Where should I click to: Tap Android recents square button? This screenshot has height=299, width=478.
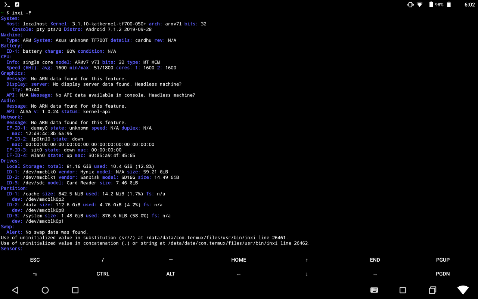pyautogui.click(x=75, y=290)
